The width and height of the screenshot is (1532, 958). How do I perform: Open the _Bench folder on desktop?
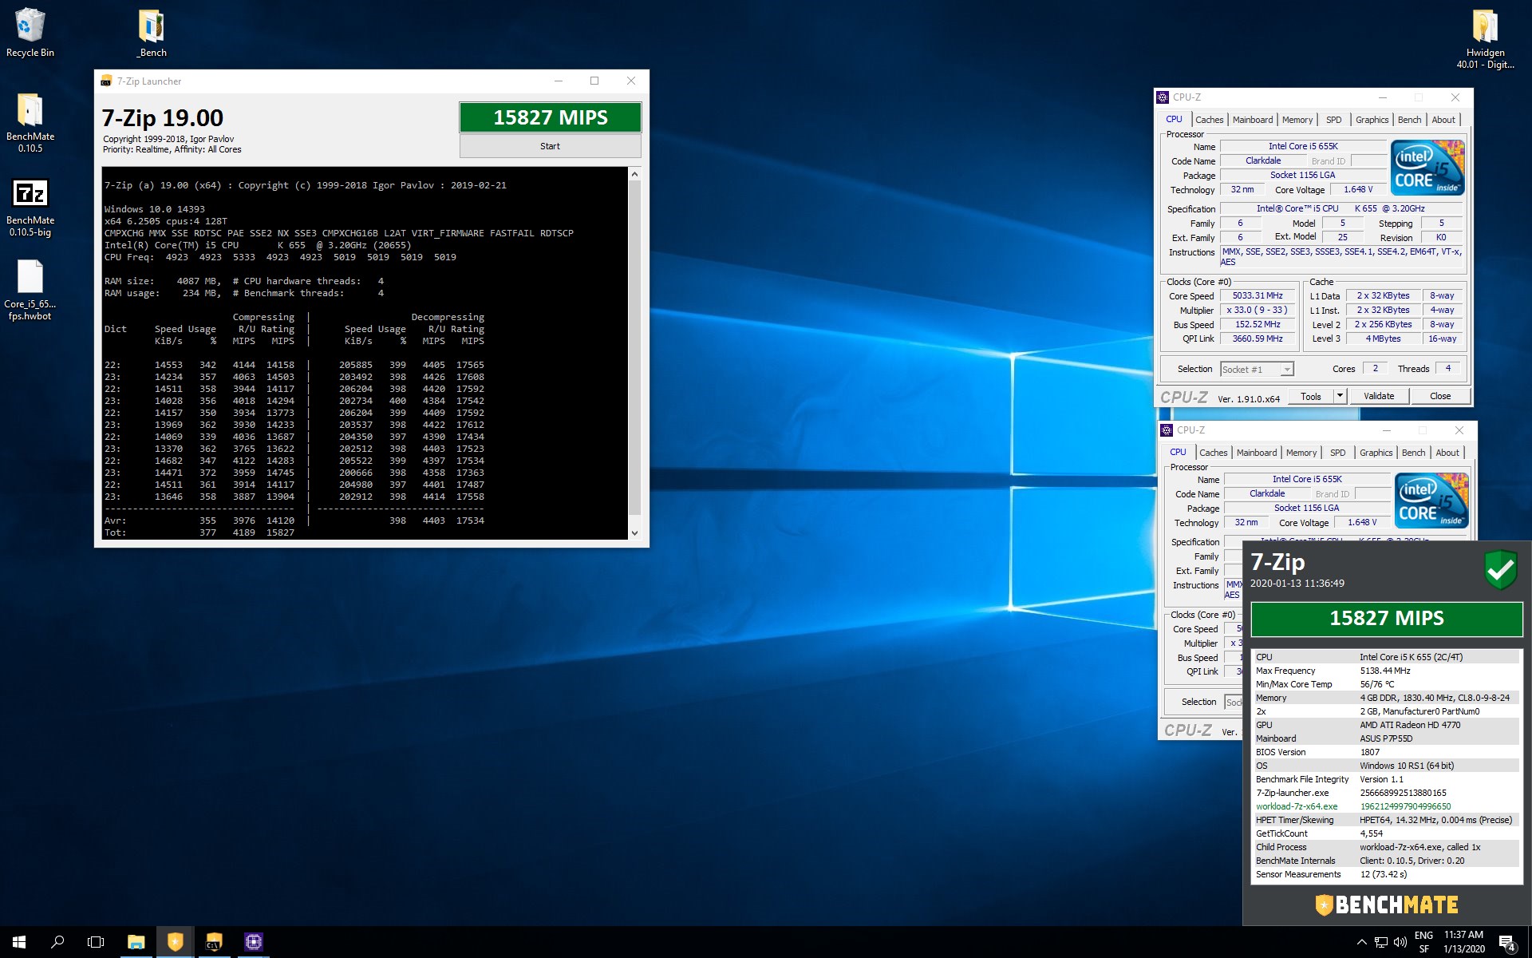[152, 33]
